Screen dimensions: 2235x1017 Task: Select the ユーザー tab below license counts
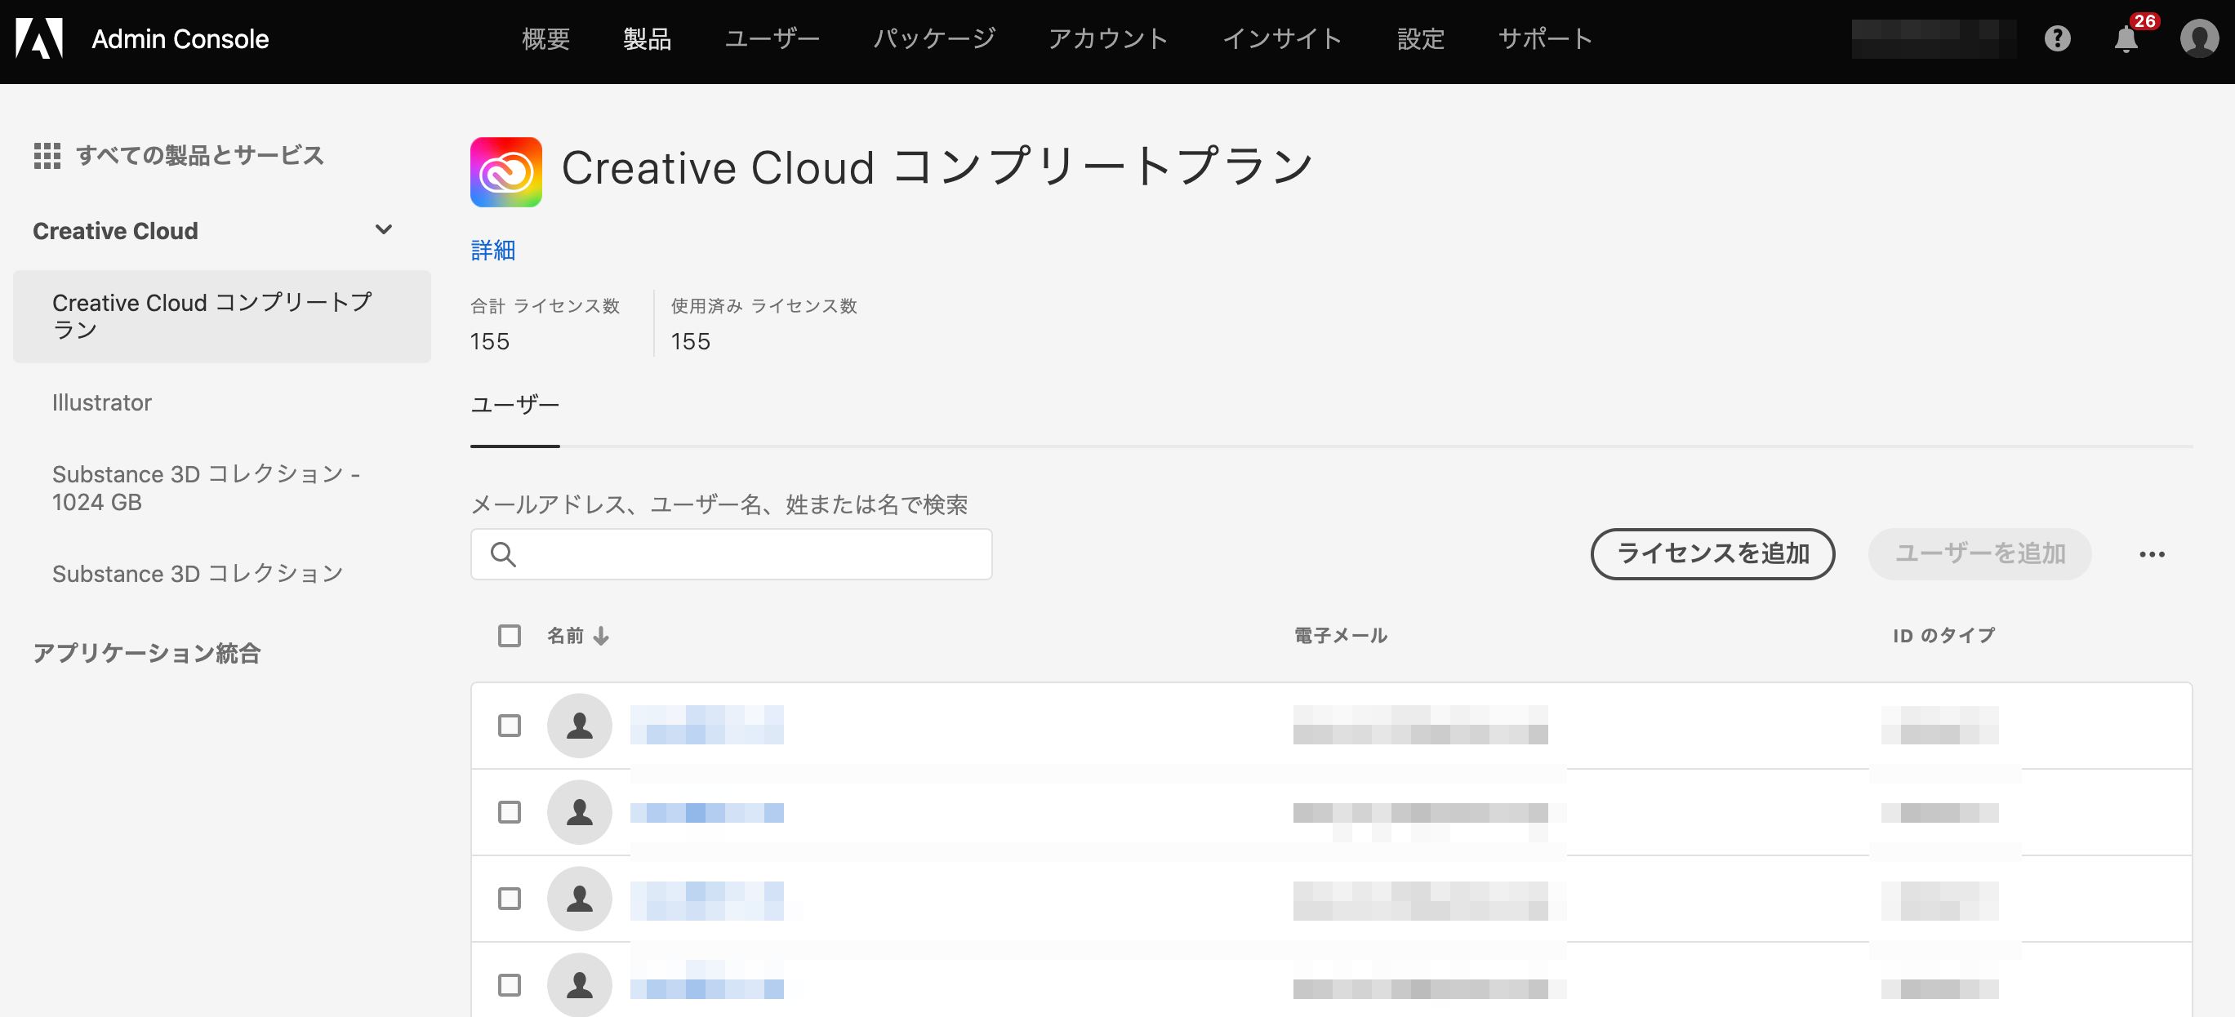coord(515,405)
